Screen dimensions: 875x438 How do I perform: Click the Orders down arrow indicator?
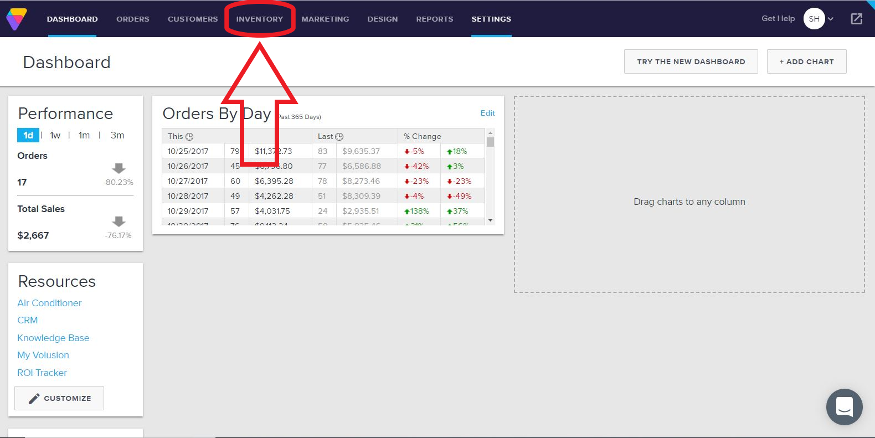point(119,168)
